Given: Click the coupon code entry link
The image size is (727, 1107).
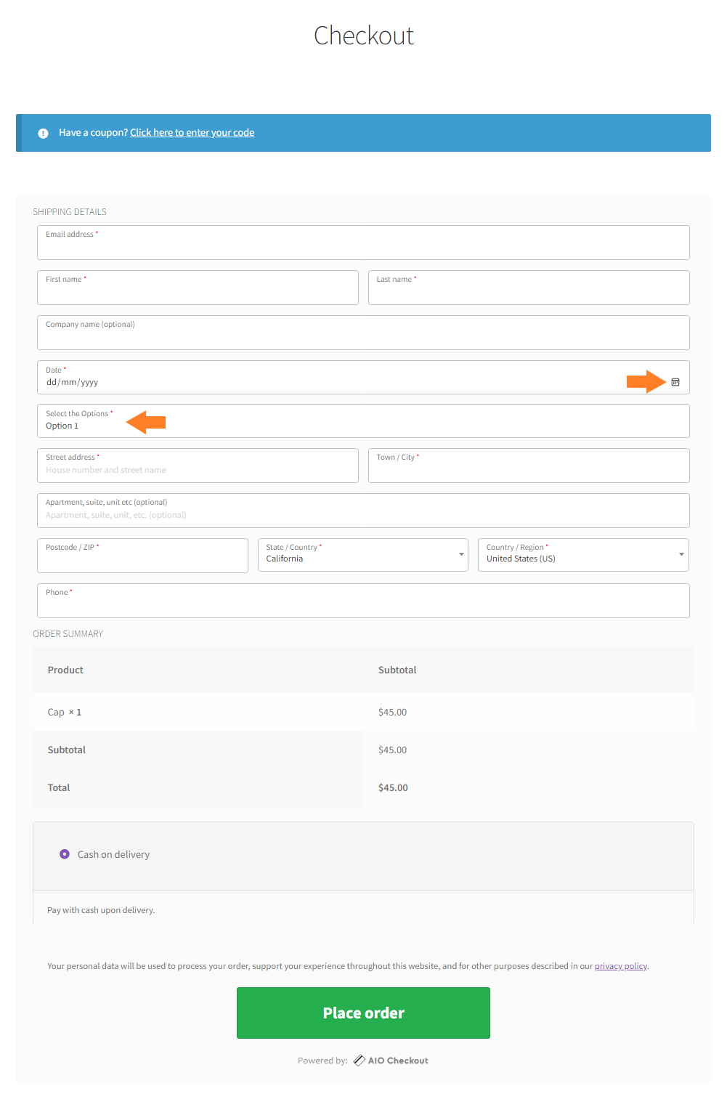Looking at the screenshot, I should (192, 132).
